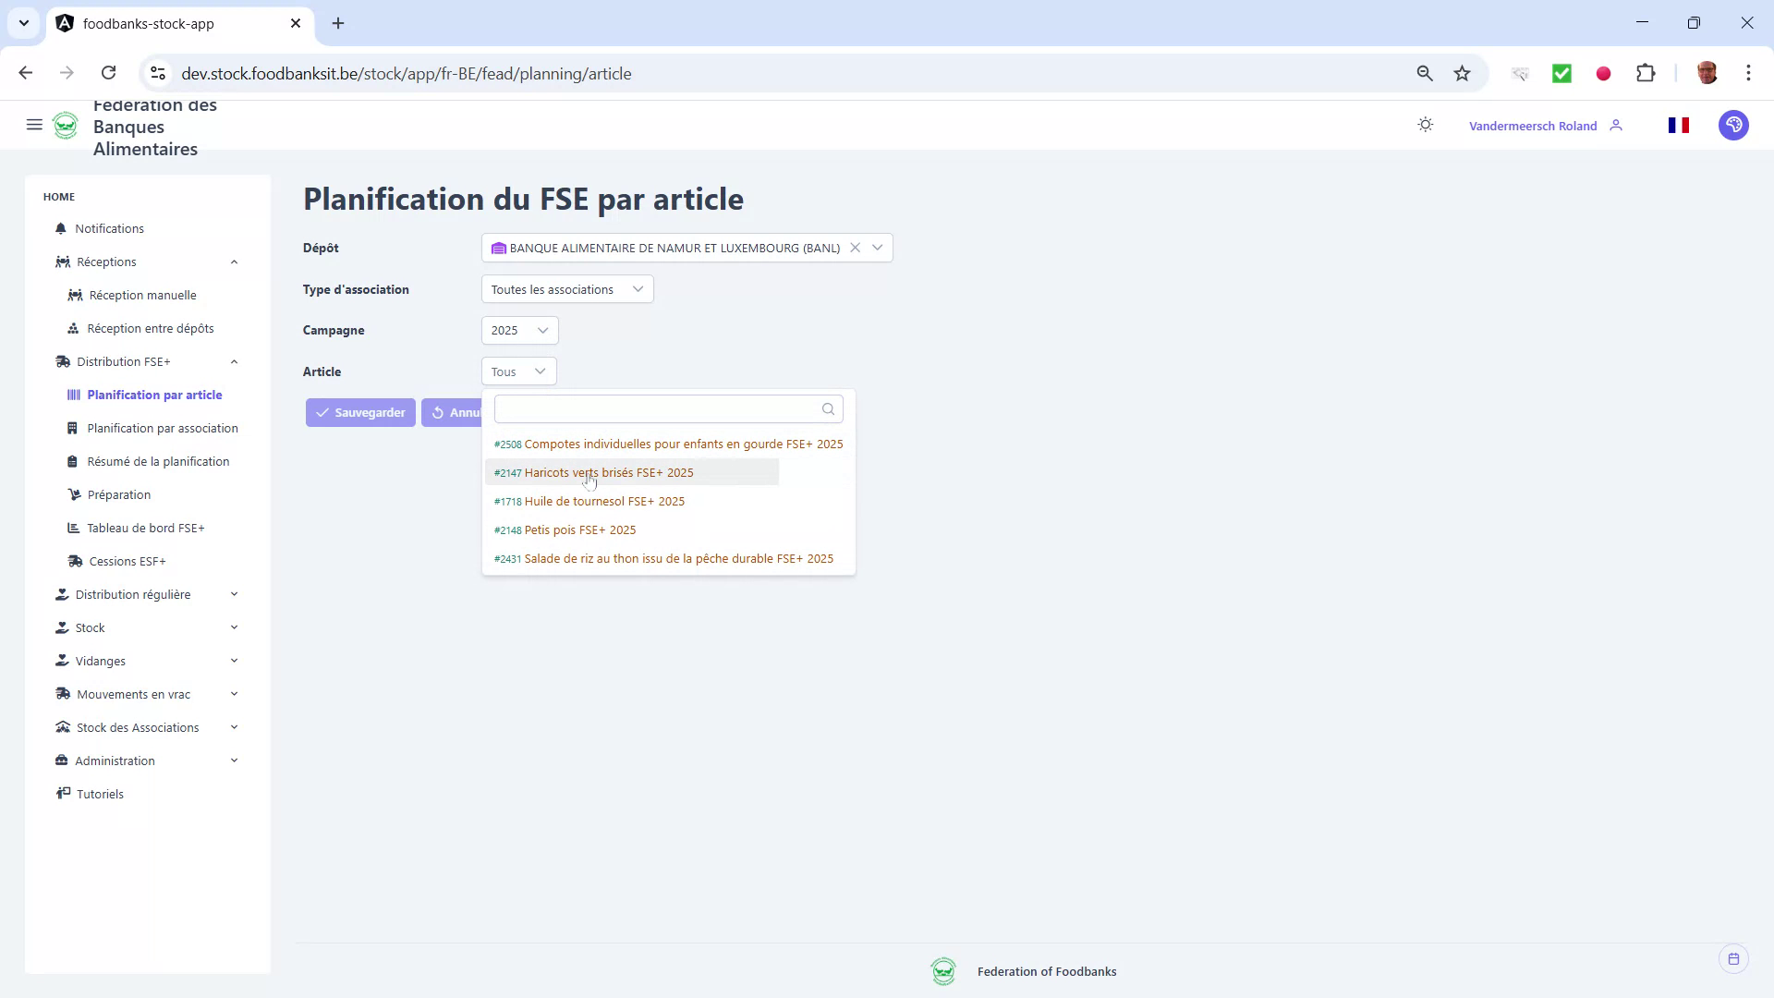Open the Tableau de bord FSE+ icon

click(73, 528)
